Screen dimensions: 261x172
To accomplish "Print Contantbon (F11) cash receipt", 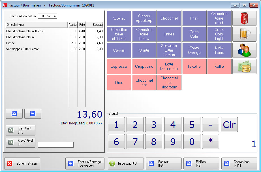I will 239,163.
